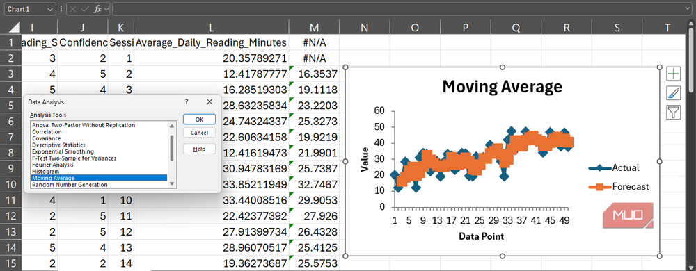
Task: Click the Analysis Tools list scrollbar thumb
Action: (x=172, y=148)
